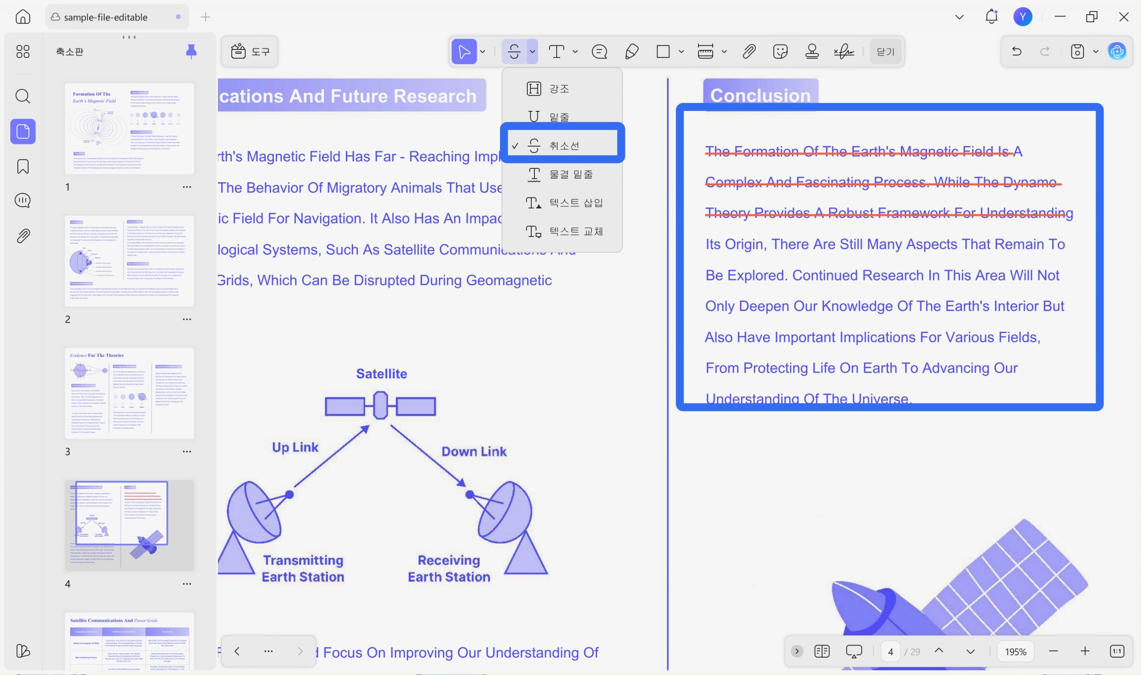Fit page to actual size 1:1

[x=1117, y=651]
